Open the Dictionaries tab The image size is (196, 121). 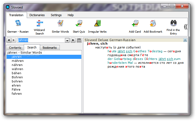(37, 15)
